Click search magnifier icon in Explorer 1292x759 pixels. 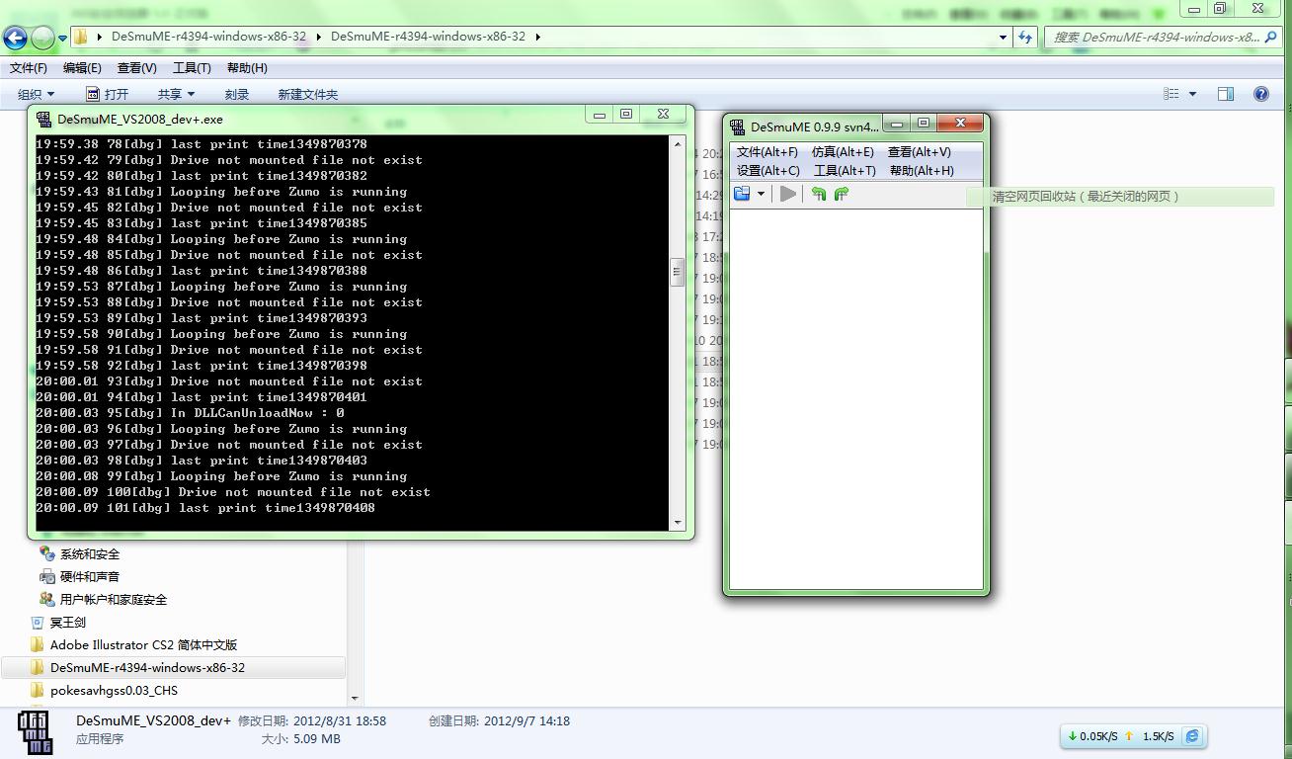1271,38
